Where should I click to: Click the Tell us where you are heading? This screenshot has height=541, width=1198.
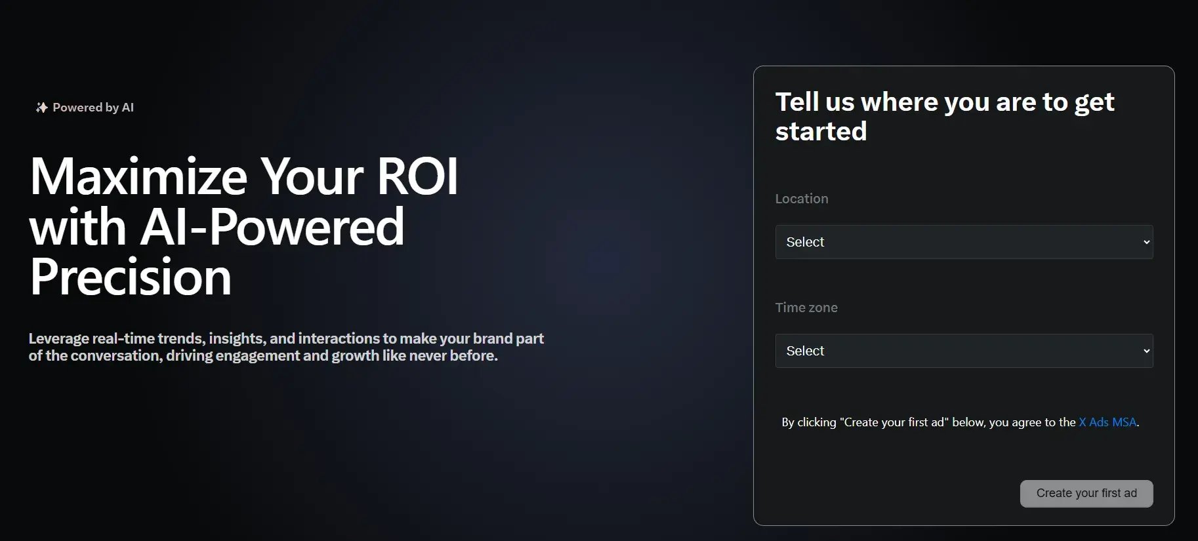pyautogui.click(x=944, y=102)
